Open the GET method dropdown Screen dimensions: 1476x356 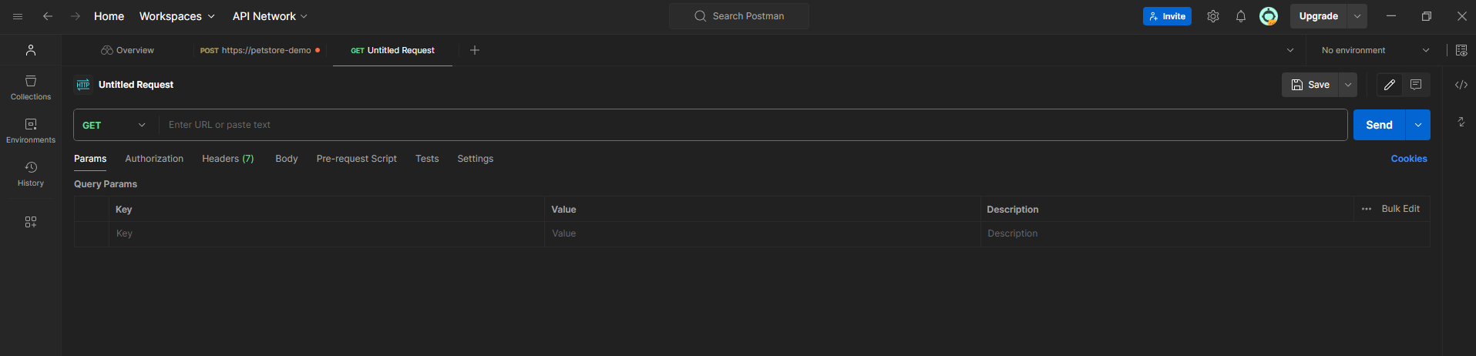point(114,125)
